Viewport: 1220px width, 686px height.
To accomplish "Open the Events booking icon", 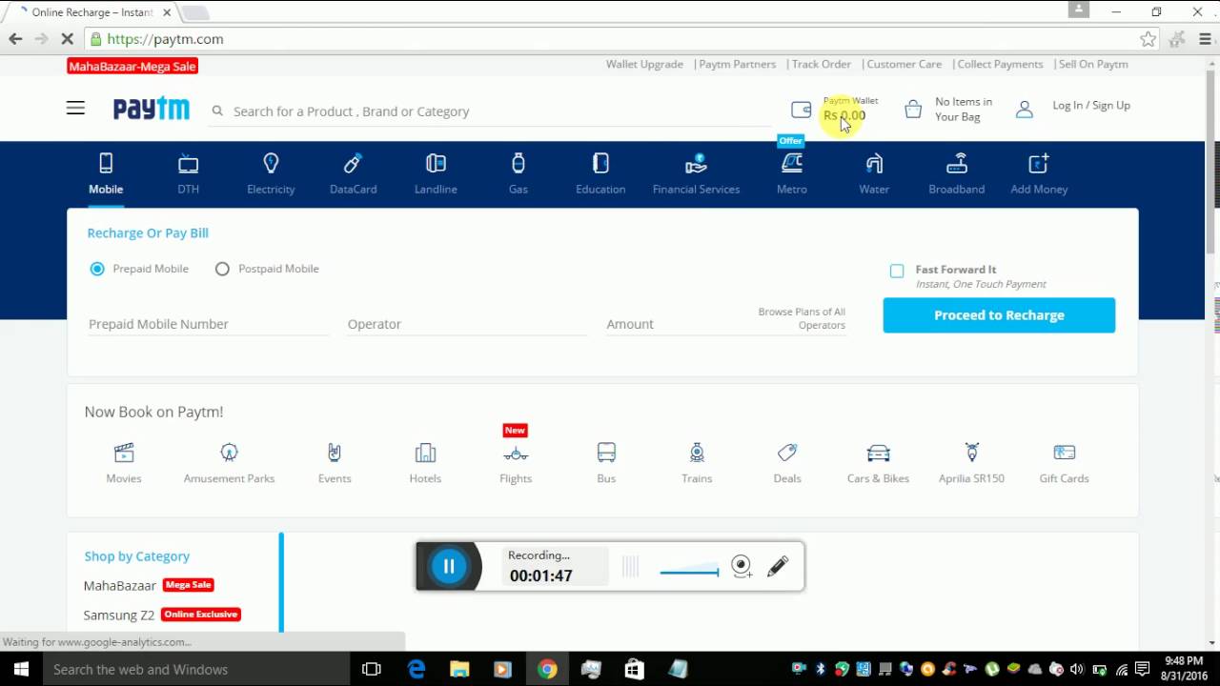I will 335,453.
